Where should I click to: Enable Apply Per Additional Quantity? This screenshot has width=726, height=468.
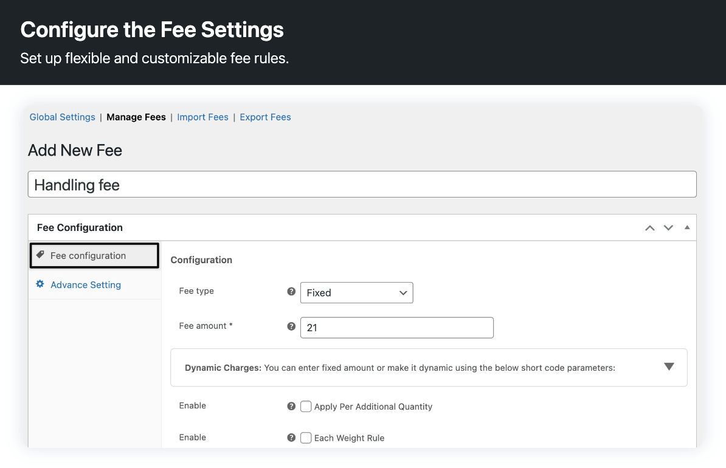coord(306,406)
